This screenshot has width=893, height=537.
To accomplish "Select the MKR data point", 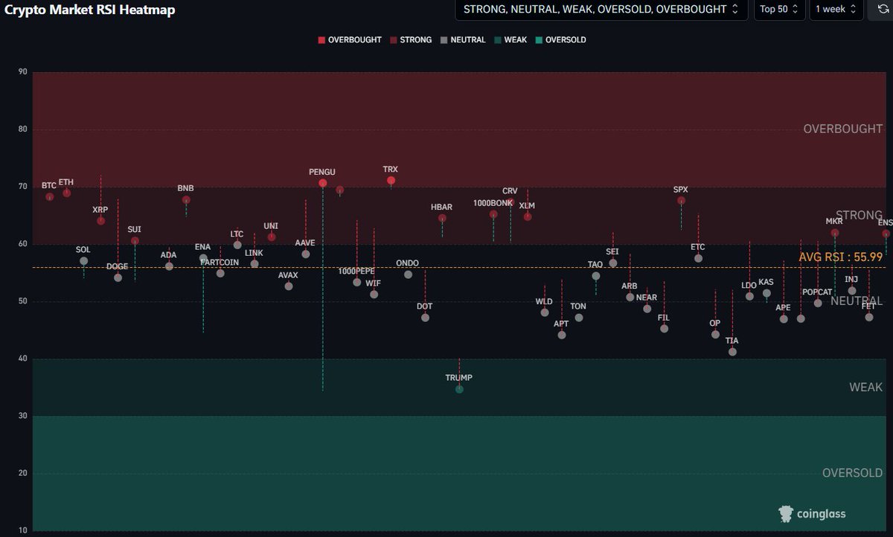I will tap(835, 233).
